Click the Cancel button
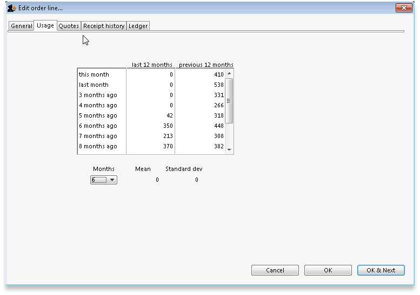The width and height of the screenshot is (420, 295). (275, 270)
